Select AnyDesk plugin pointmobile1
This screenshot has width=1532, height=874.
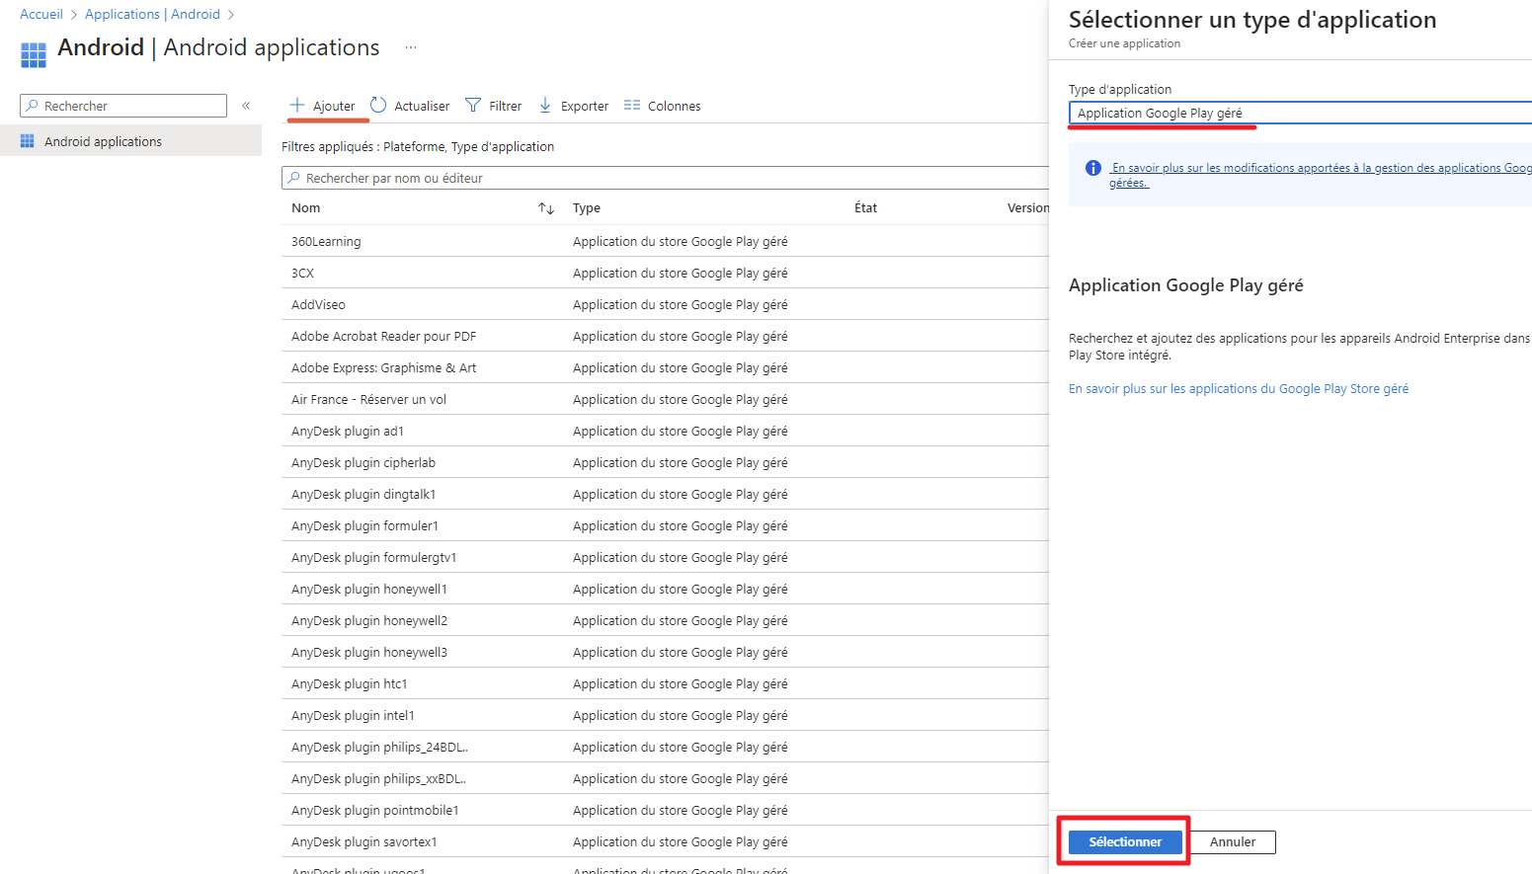[x=375, y=811]
